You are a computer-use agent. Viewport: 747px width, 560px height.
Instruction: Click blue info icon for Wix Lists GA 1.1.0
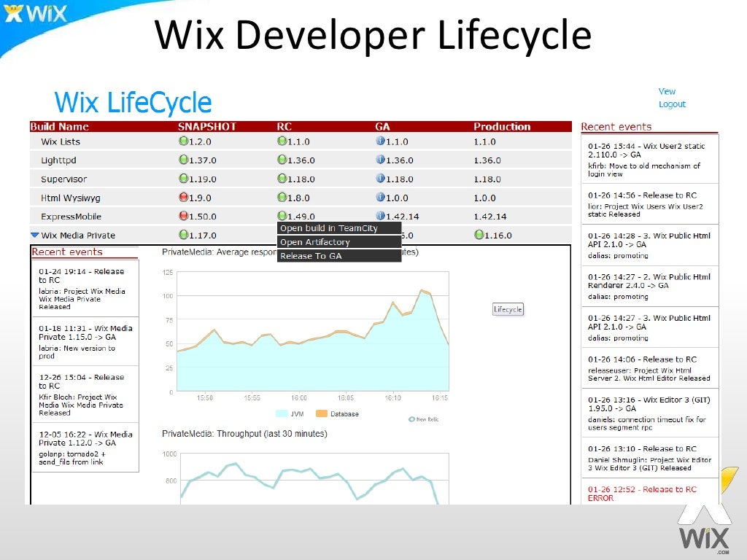click(380, 141)
